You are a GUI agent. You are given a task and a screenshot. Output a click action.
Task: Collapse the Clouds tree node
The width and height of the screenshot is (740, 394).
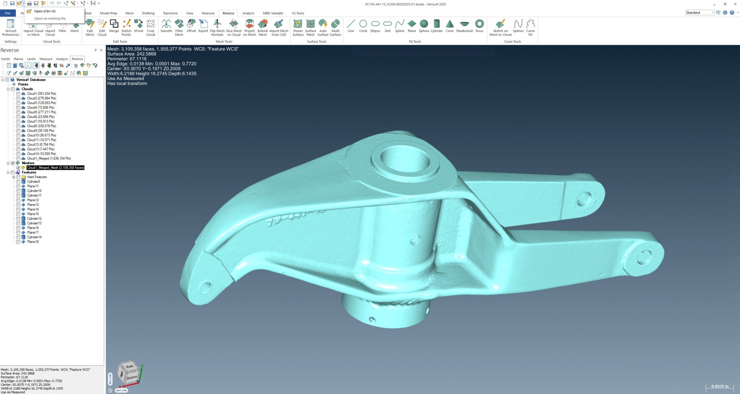click(8, 89)
